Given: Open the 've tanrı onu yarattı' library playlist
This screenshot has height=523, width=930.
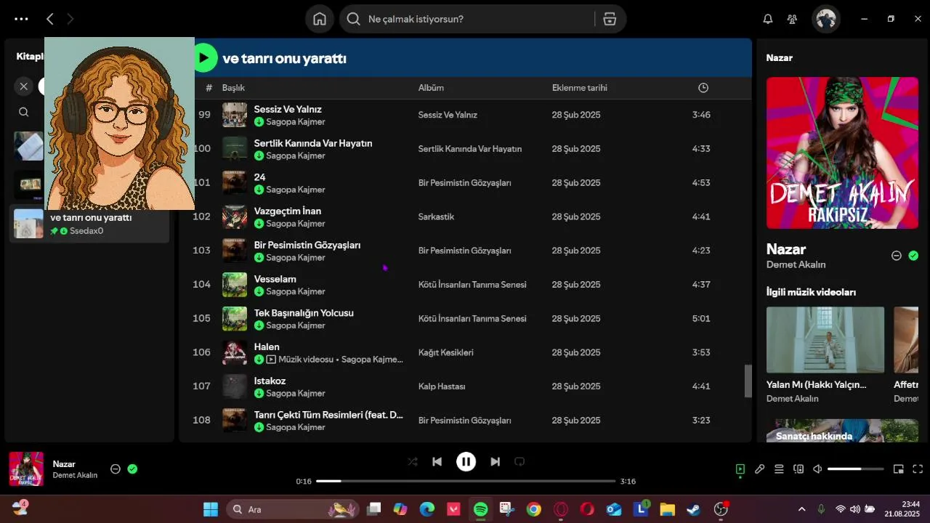Looking at the screenshot, I should pos(90,224).
